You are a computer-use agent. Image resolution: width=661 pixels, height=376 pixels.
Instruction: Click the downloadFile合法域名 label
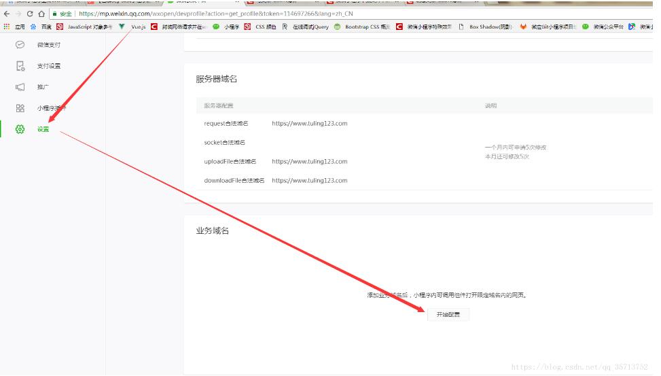pyautogui.click(x=234, y=180)
